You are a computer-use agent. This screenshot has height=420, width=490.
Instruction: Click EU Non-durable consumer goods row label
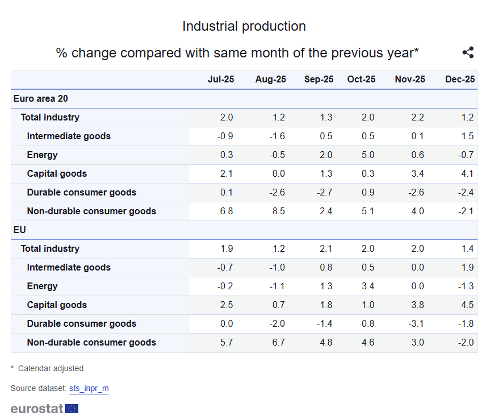pos(91,342)
